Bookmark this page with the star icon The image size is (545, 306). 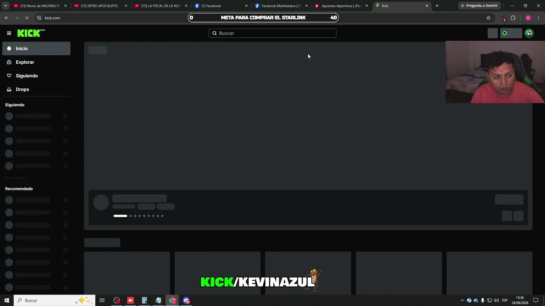pyautogui.click(x=488, y=18)
